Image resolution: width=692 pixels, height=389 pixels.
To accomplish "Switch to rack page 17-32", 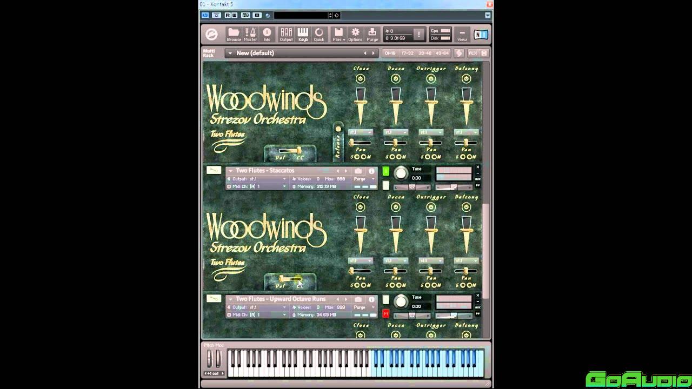I will click(407, 53).
